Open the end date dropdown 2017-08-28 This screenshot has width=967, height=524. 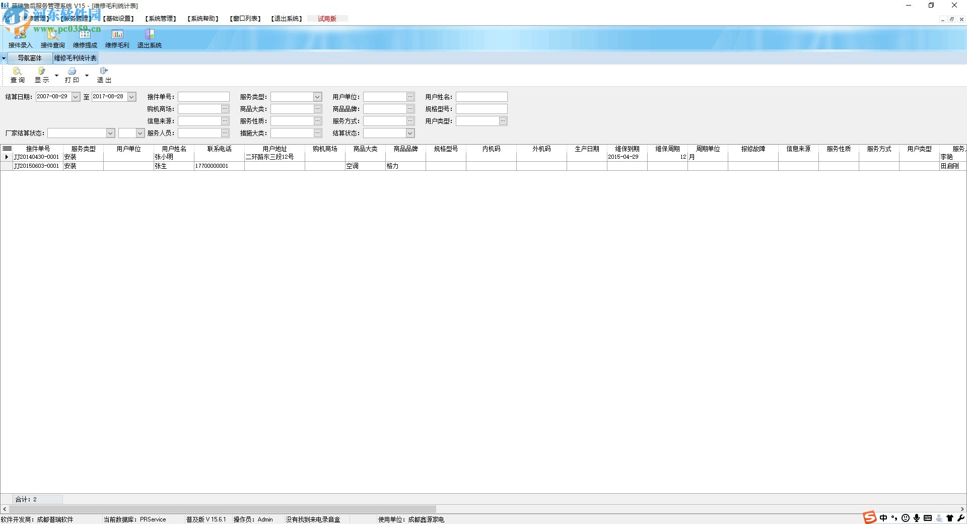click(132, 97)
